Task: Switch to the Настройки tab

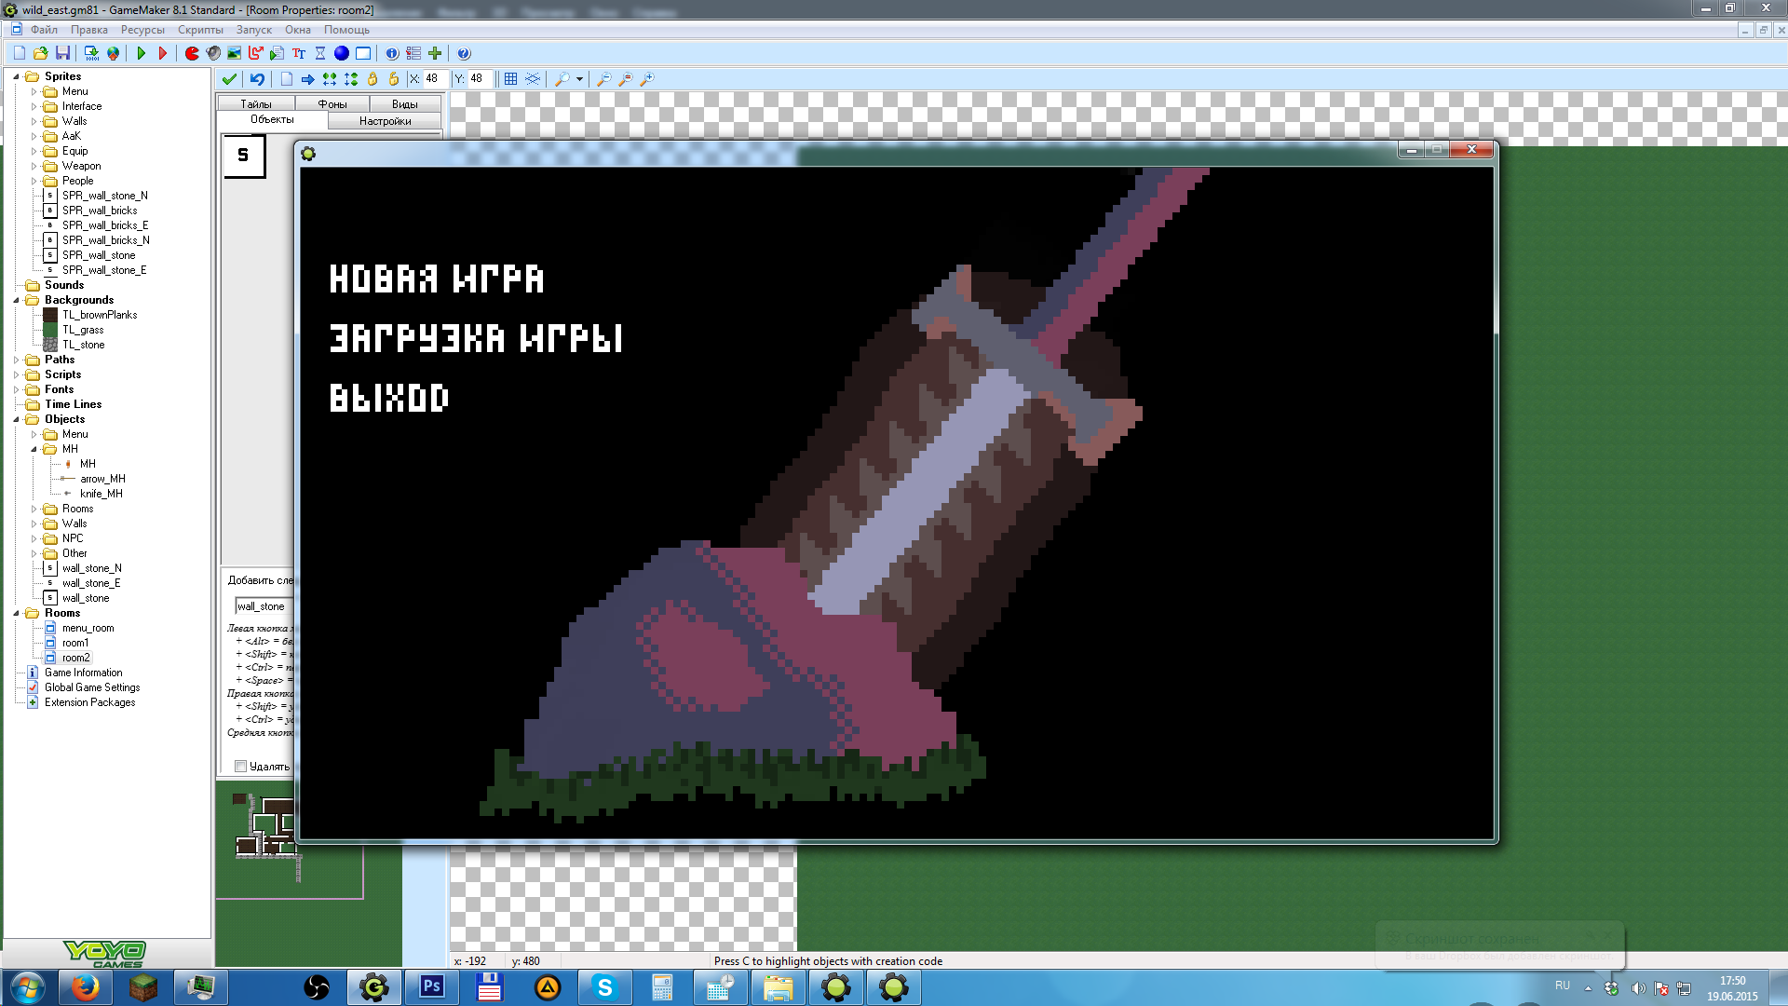Action: pos(385,121)
